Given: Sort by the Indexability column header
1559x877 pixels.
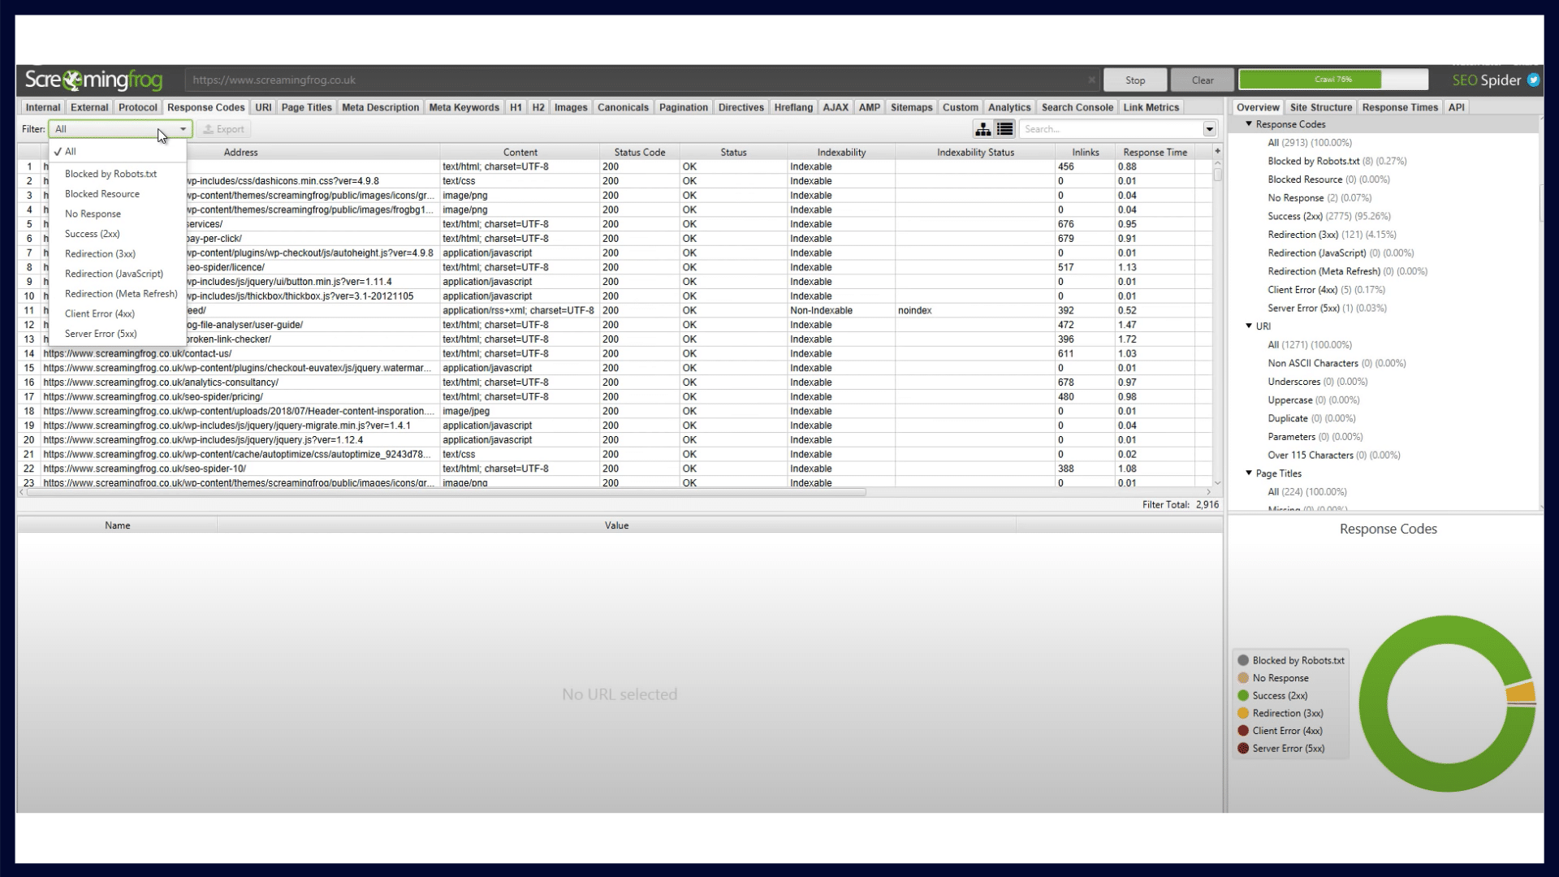Looking at the screenshot, I should coord(841,152).
